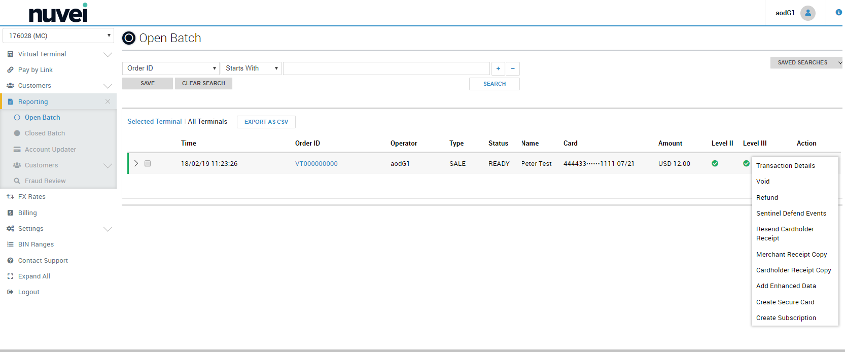The image size is (845, 352).
Task: Click the green Level II checkmark icon
Action: (715, 163)
